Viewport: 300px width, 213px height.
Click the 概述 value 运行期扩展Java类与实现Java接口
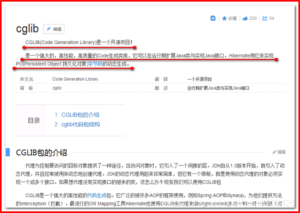tap(218, 88)
